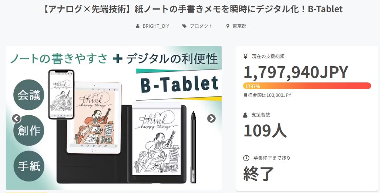
Task: Click the 1,797,940JPY total amount
Action: pos(296,72)
